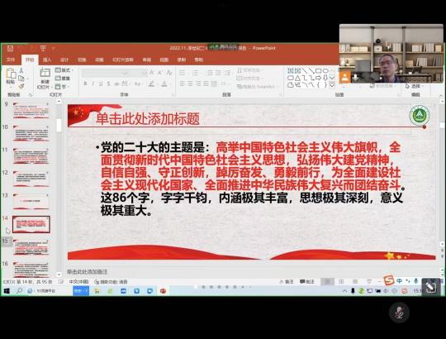Viewport: 446px width, 339px height.
Task: Select slide 15 thumbnail
Action: point(31,247)
